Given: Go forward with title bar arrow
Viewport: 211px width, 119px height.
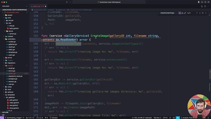Looking at the screenshot, I should pyautogui.click(x=70, y=2).
